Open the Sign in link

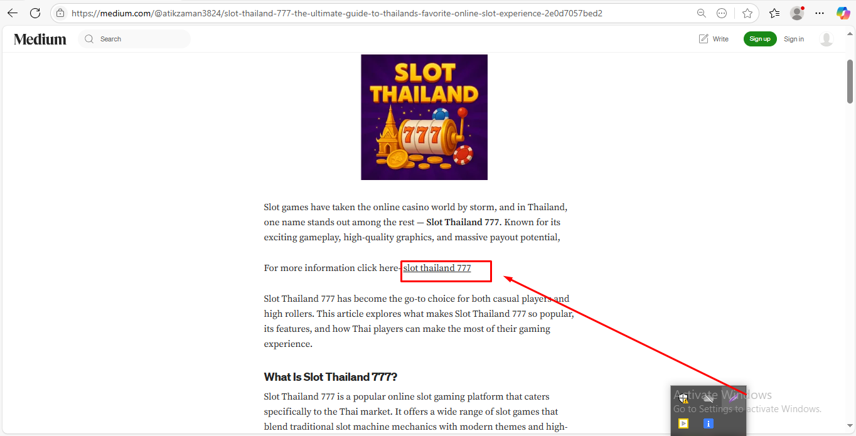[x=794, y=39]
